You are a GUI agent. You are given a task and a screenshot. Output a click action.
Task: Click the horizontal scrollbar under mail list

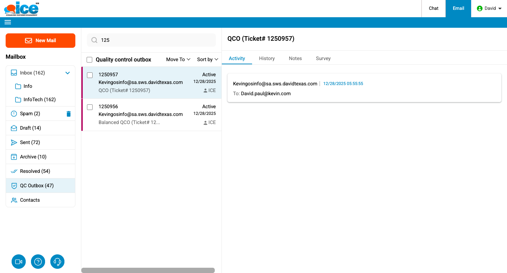[148, 270]
